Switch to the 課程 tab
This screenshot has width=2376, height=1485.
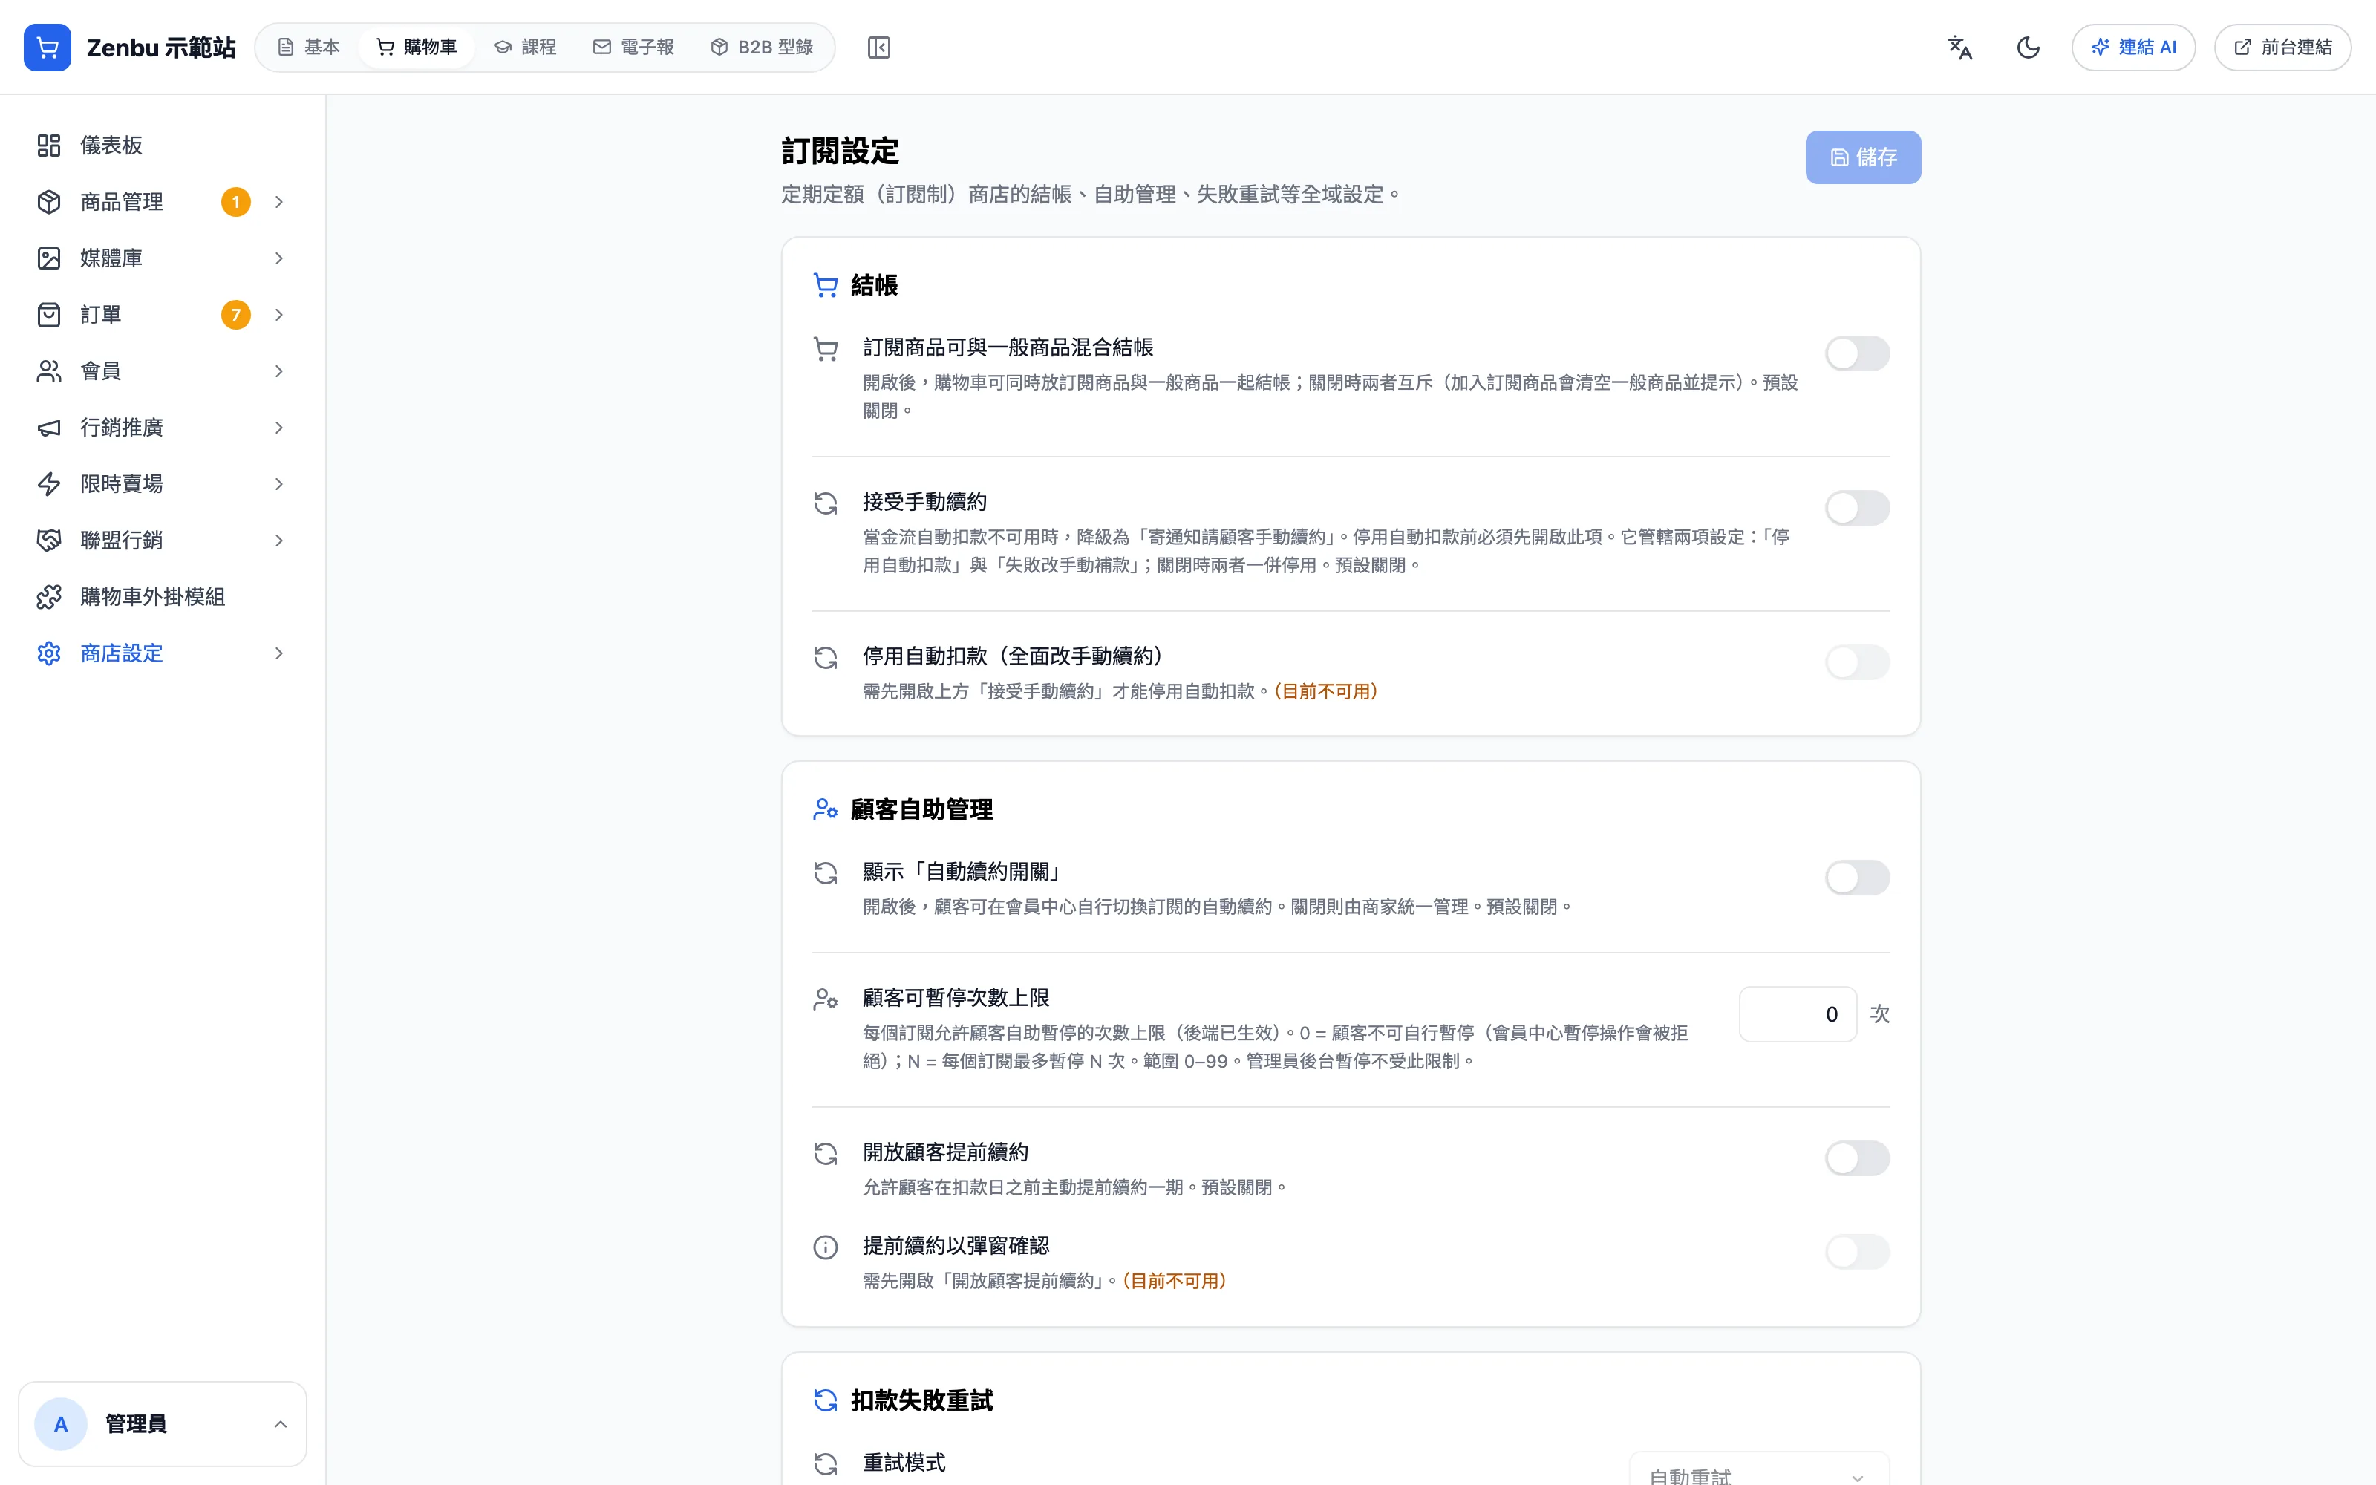[x=525, y=47]
